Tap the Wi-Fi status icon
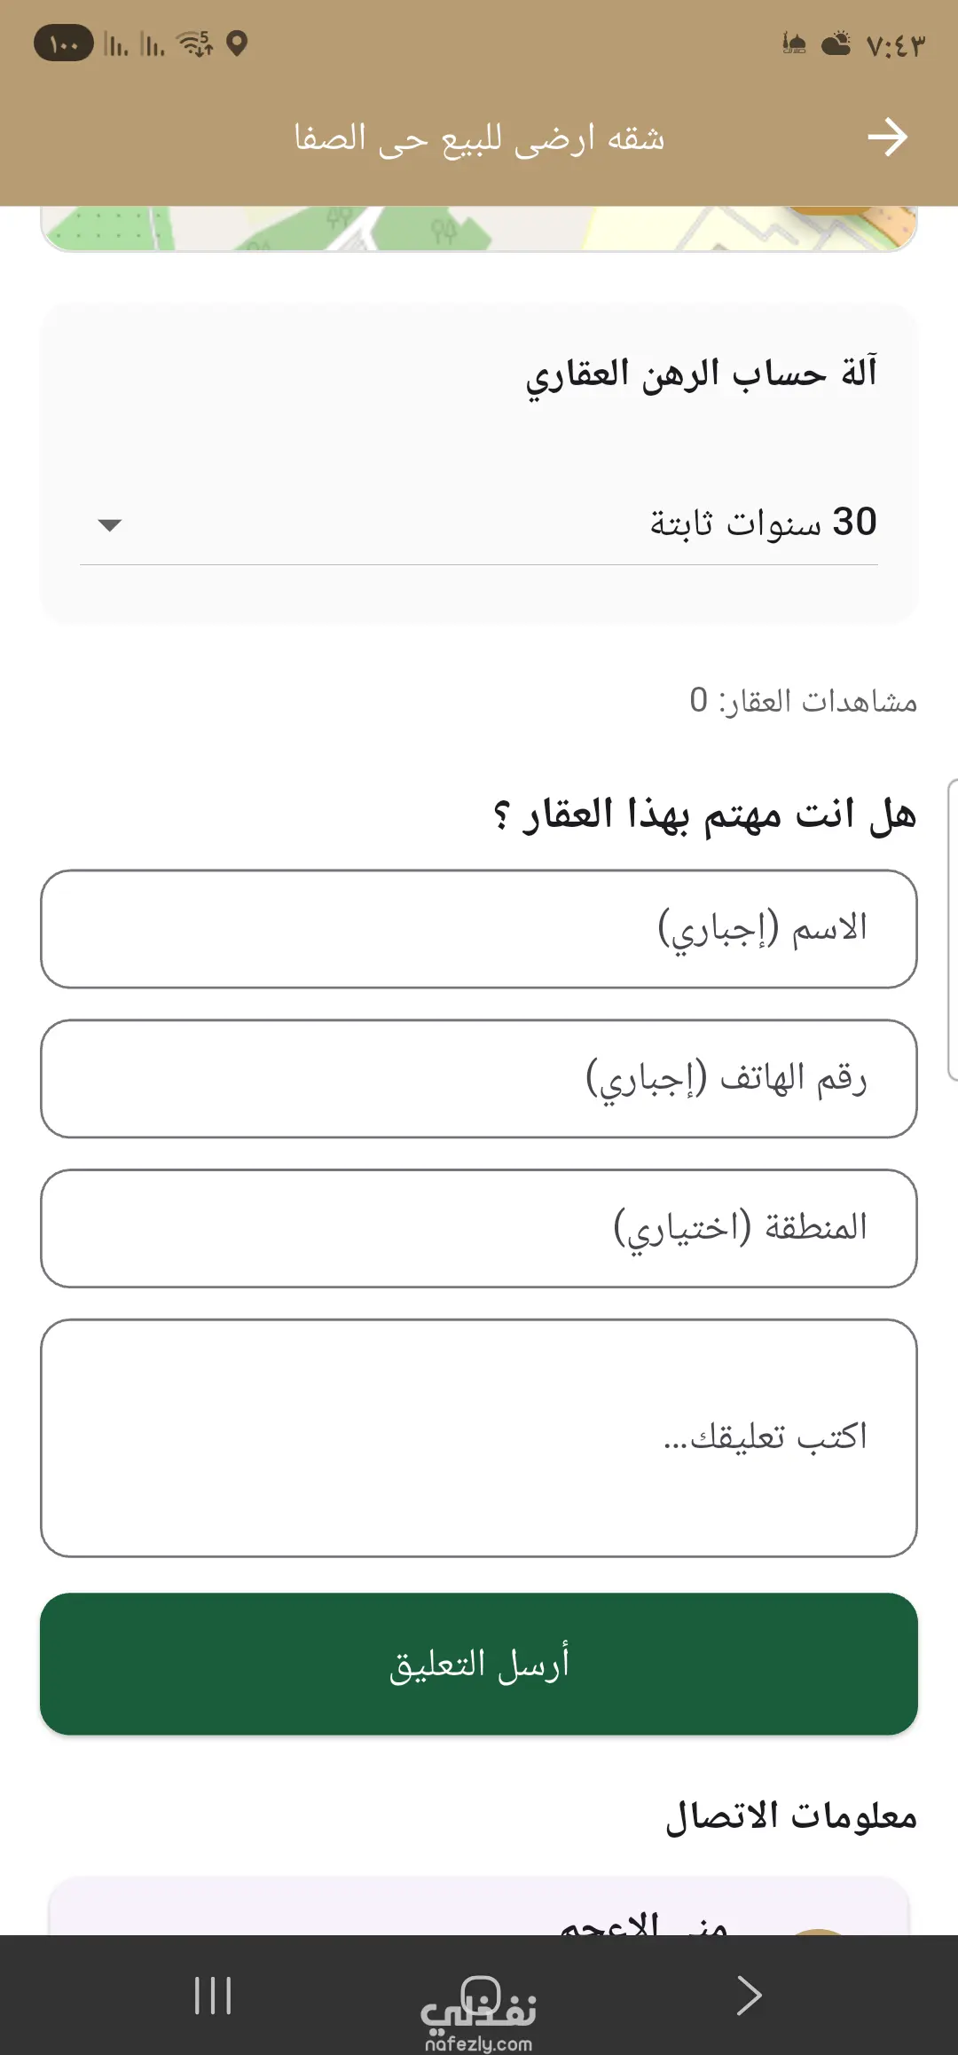This screenshot has height=2055, width=958. tap(195, 43)
